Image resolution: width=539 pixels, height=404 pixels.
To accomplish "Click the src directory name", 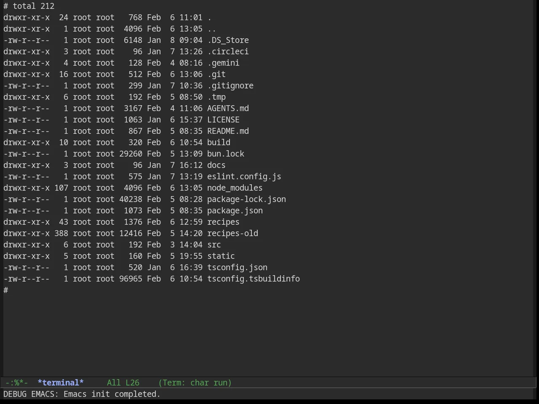I will point(214,245).
